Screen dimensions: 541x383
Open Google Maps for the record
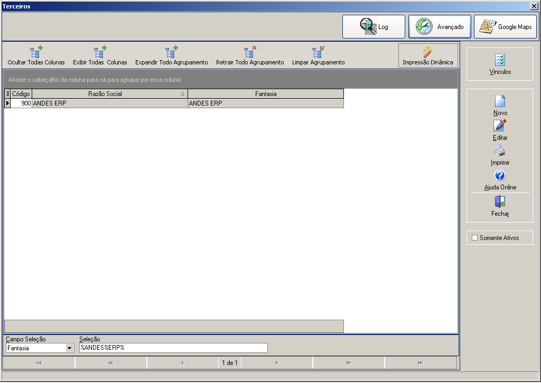click(x=505, y=26)
